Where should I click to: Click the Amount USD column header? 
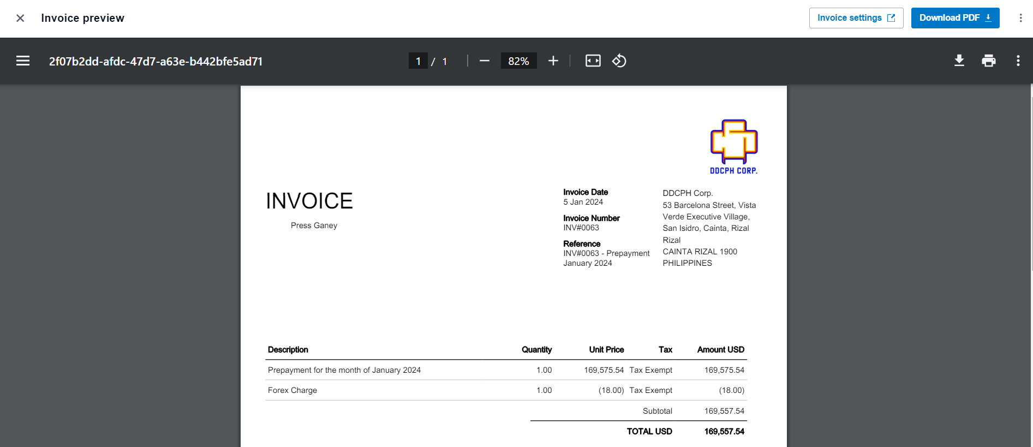(721, 350)
